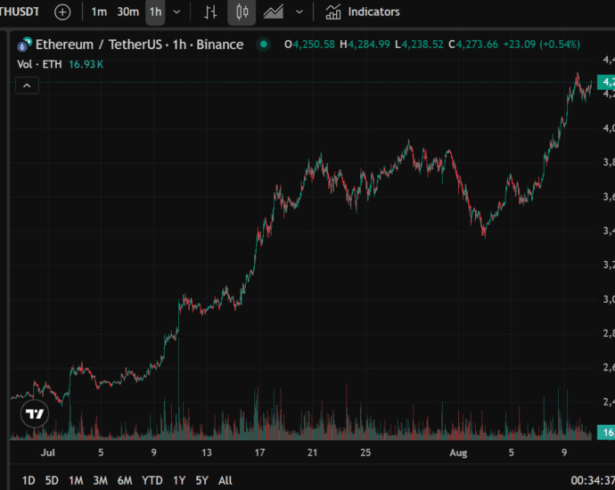Select the 1m timeframe

coord(99,12)
